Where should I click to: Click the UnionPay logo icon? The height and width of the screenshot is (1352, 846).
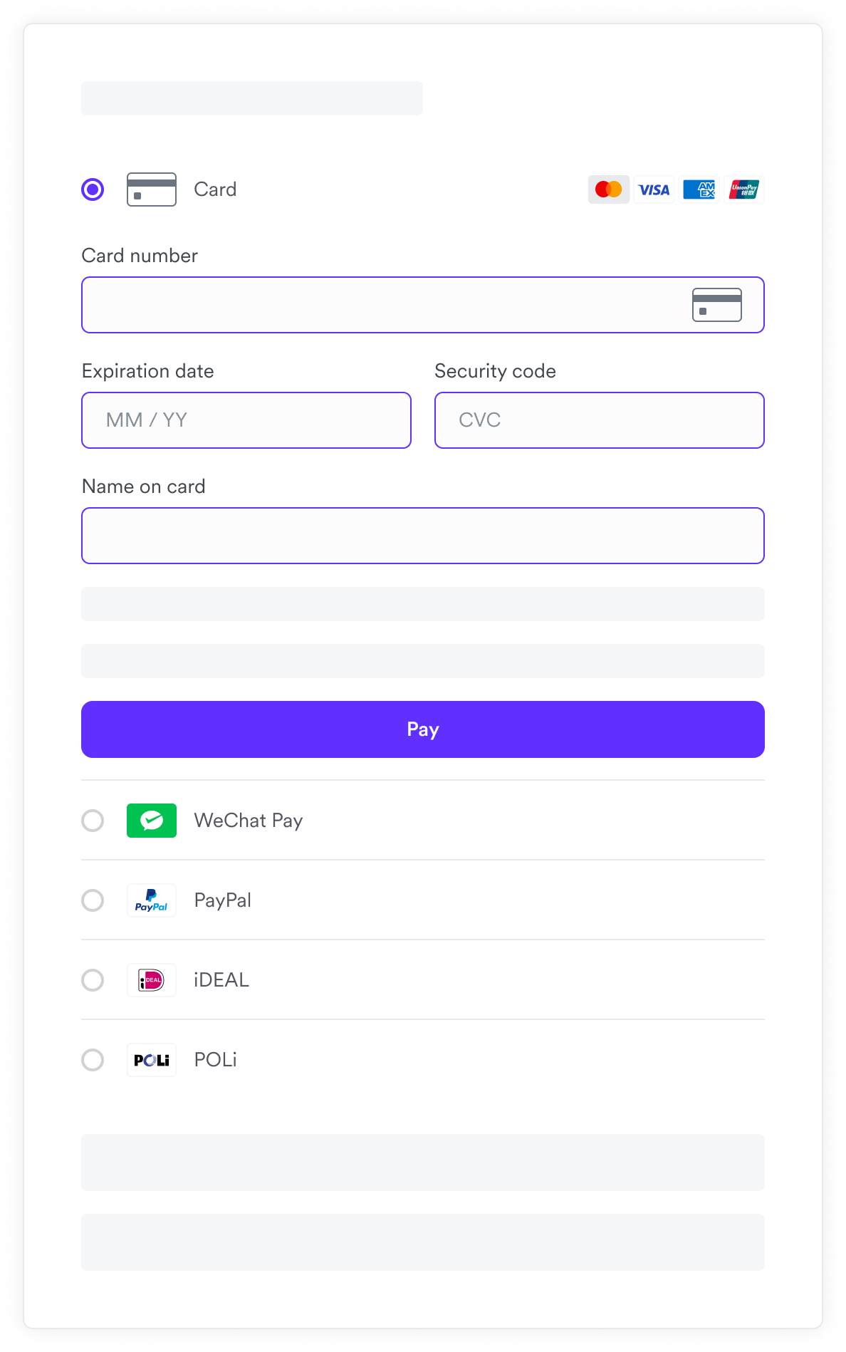click(x=744, y=189)
